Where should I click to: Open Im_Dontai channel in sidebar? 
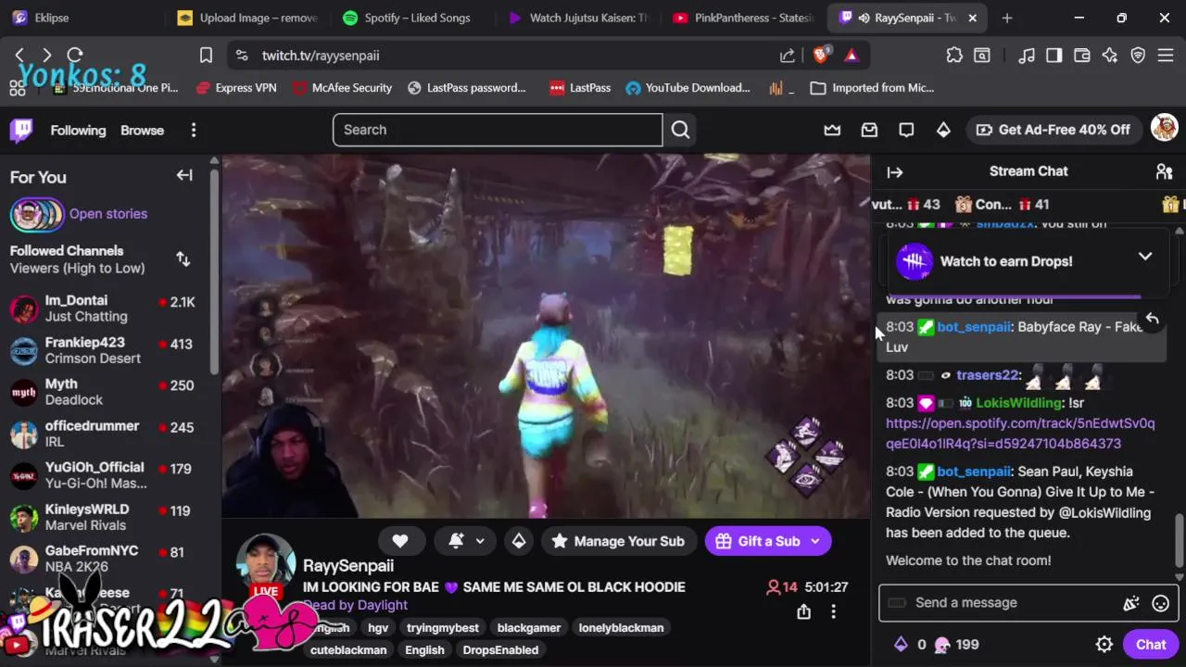coord(110,308)
